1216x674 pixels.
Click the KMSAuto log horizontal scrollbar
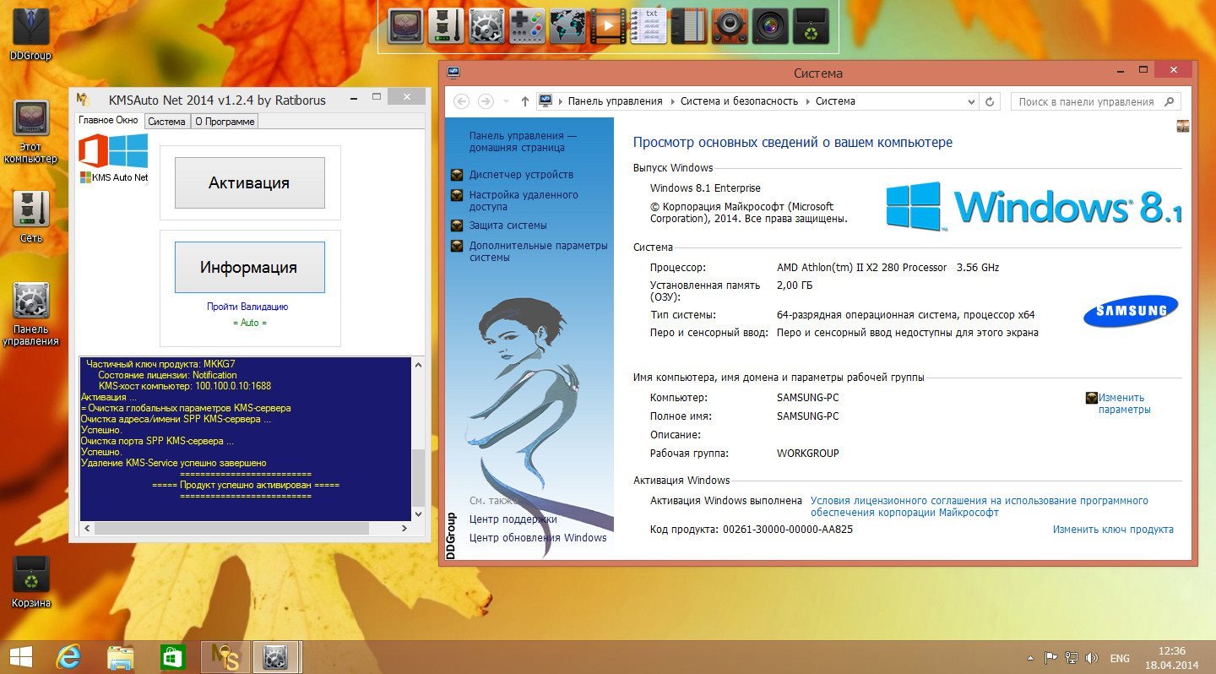point(245,528)
